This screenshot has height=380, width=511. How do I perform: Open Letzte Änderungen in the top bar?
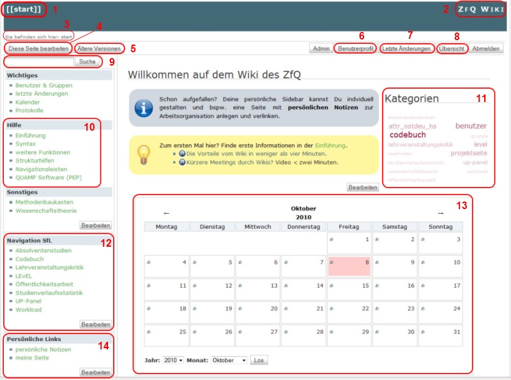[x=407, y=48]
